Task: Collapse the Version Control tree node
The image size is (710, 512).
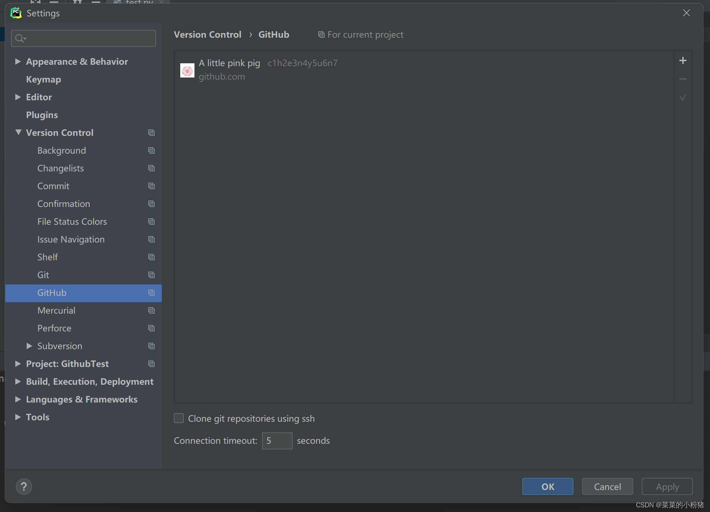Action: click(18, 132)
